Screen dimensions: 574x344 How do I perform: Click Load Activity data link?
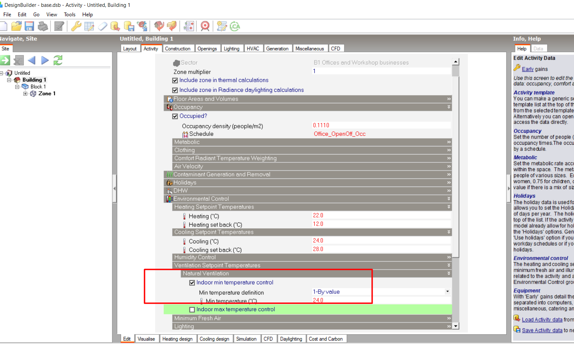pos(542,319)
